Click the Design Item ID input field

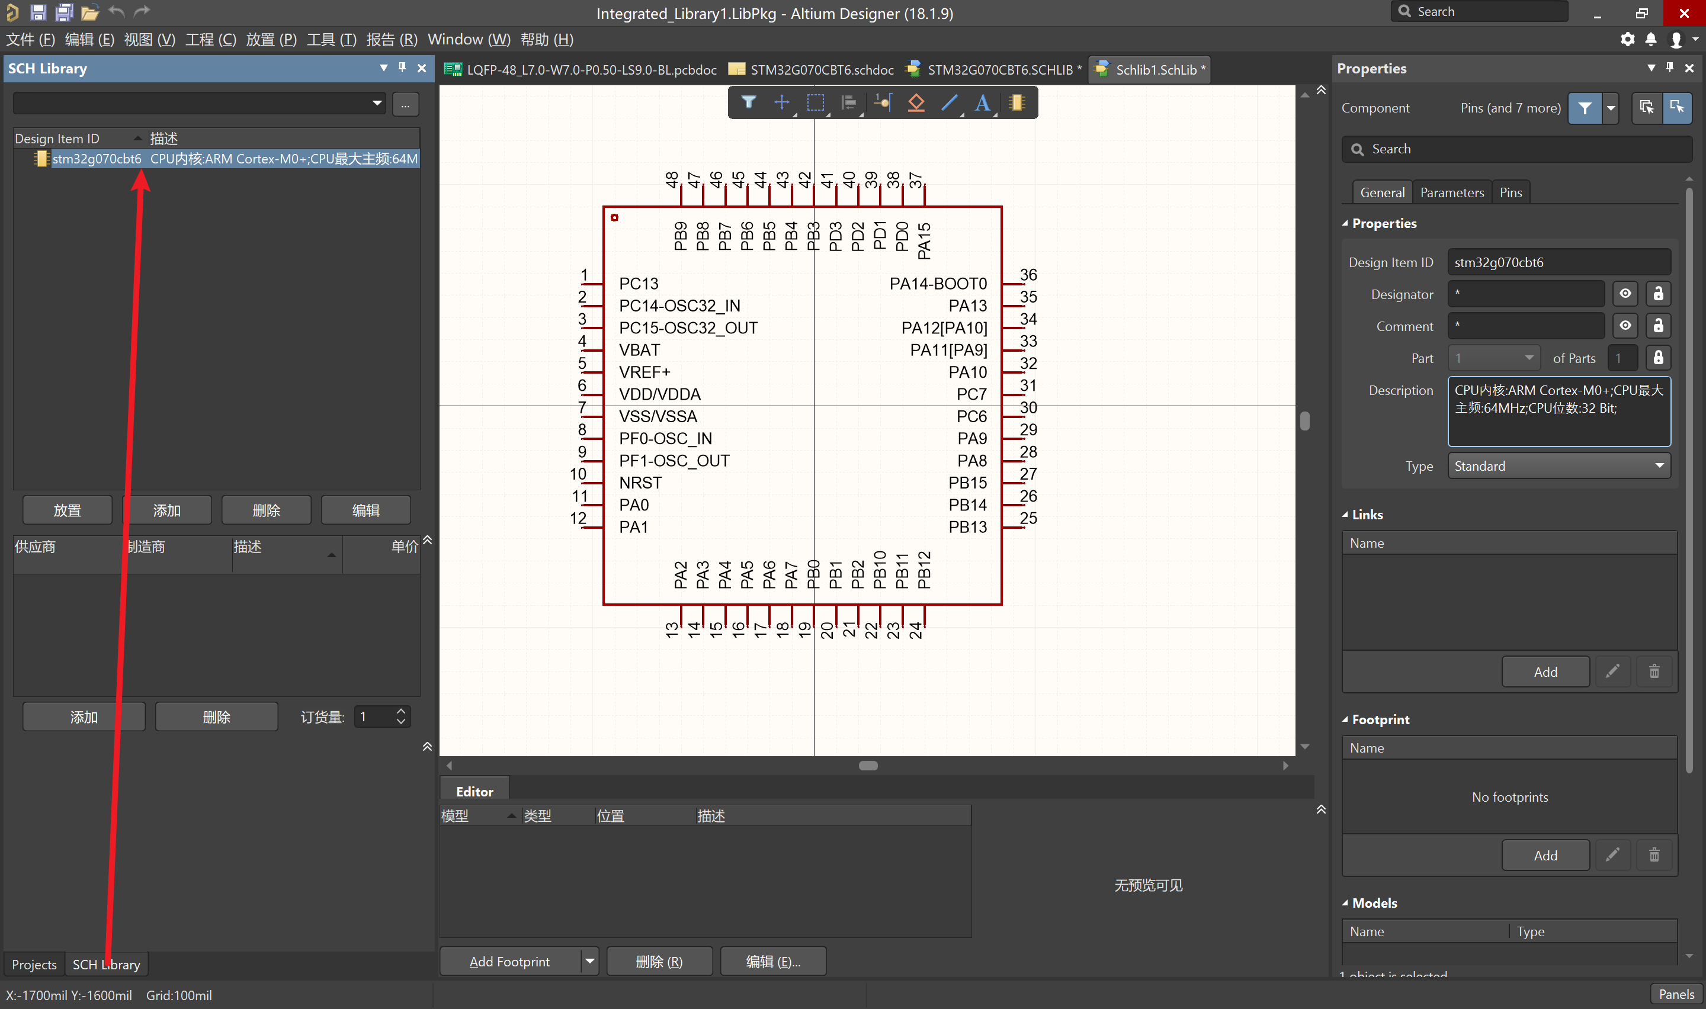point(1559,262)
